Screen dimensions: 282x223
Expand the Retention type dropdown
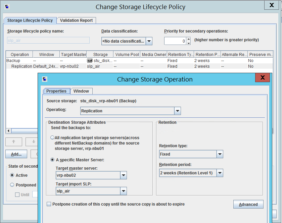[x=220, y=154]
